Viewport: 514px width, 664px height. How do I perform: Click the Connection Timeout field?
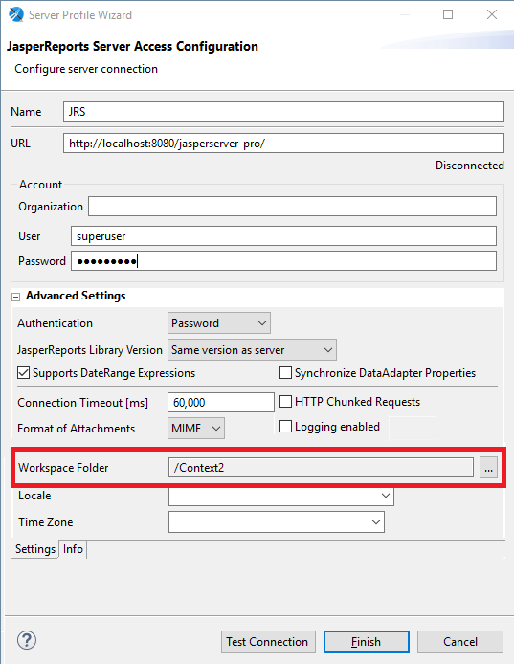click(x=221, y=402)
